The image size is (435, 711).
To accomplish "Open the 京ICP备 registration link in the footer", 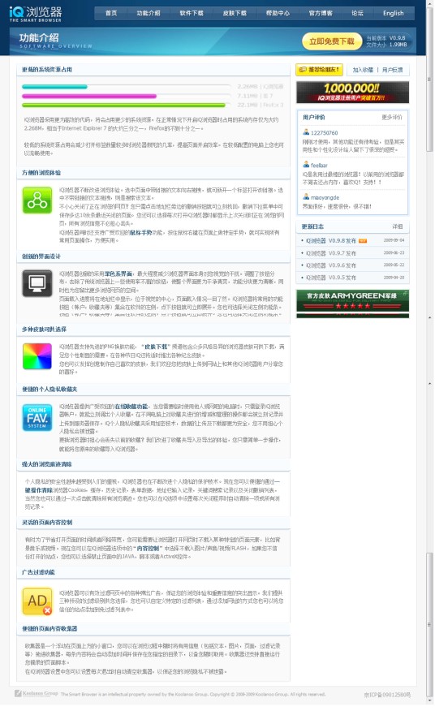I will (387, 695).
